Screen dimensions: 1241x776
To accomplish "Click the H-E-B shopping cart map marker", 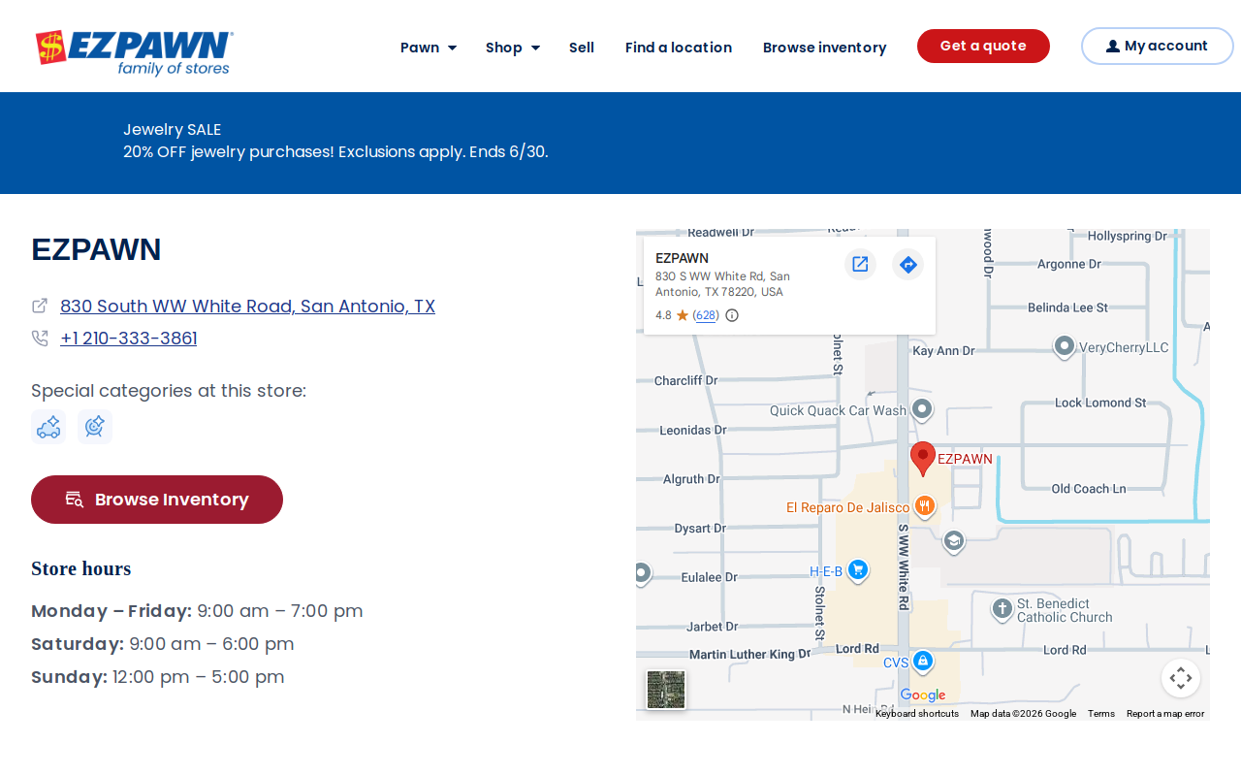I will coord(857,570).
